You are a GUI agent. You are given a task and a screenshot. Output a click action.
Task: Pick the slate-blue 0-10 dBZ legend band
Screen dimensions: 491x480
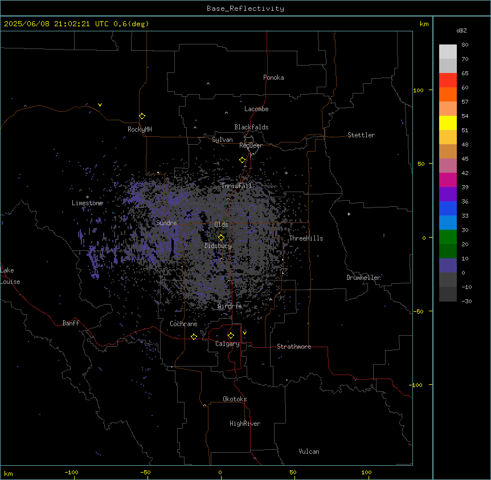[448, 266]
